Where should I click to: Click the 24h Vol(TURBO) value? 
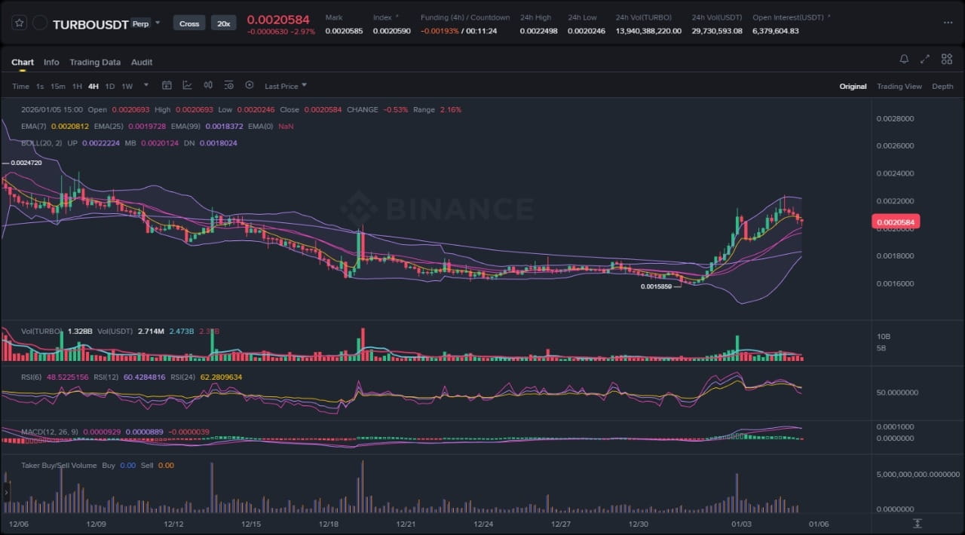coord(648,31)
